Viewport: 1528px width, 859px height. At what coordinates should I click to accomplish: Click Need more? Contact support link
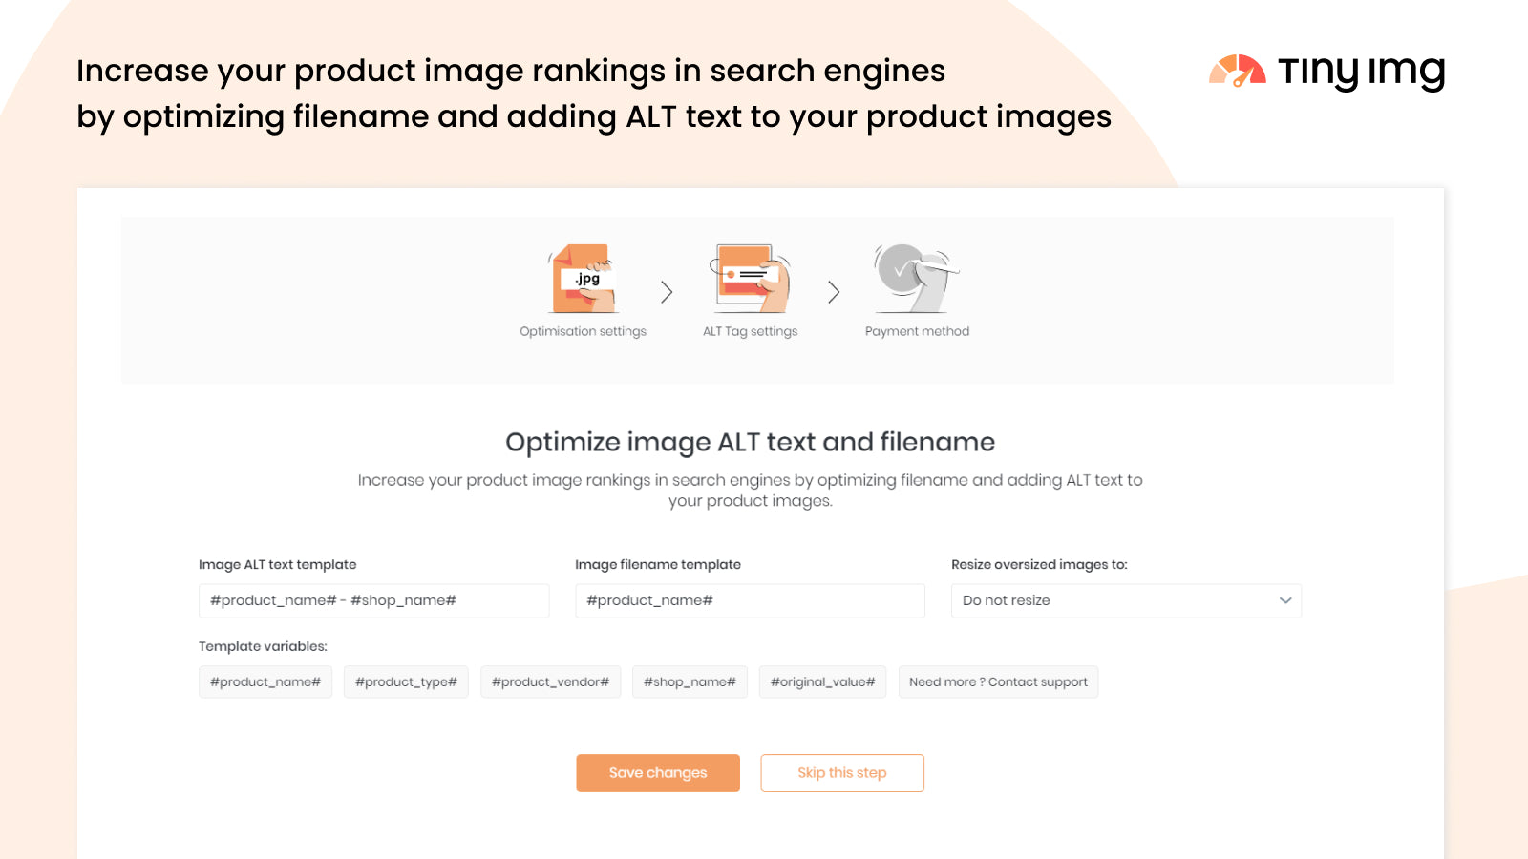998,682
